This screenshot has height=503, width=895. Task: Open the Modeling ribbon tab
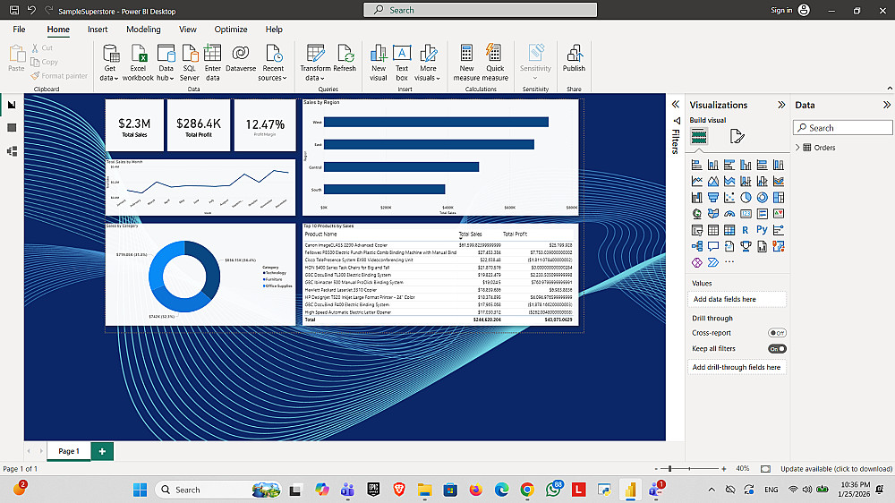click(x=143, y=30)
